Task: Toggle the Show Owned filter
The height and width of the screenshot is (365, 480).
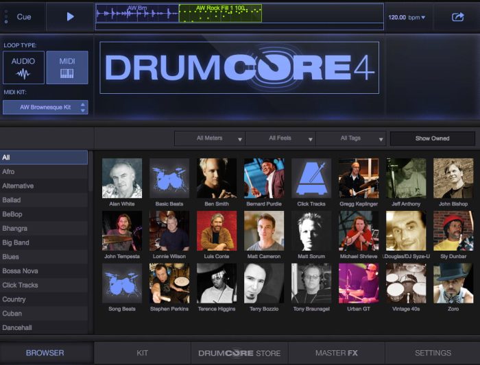Action: click(432, 138)
